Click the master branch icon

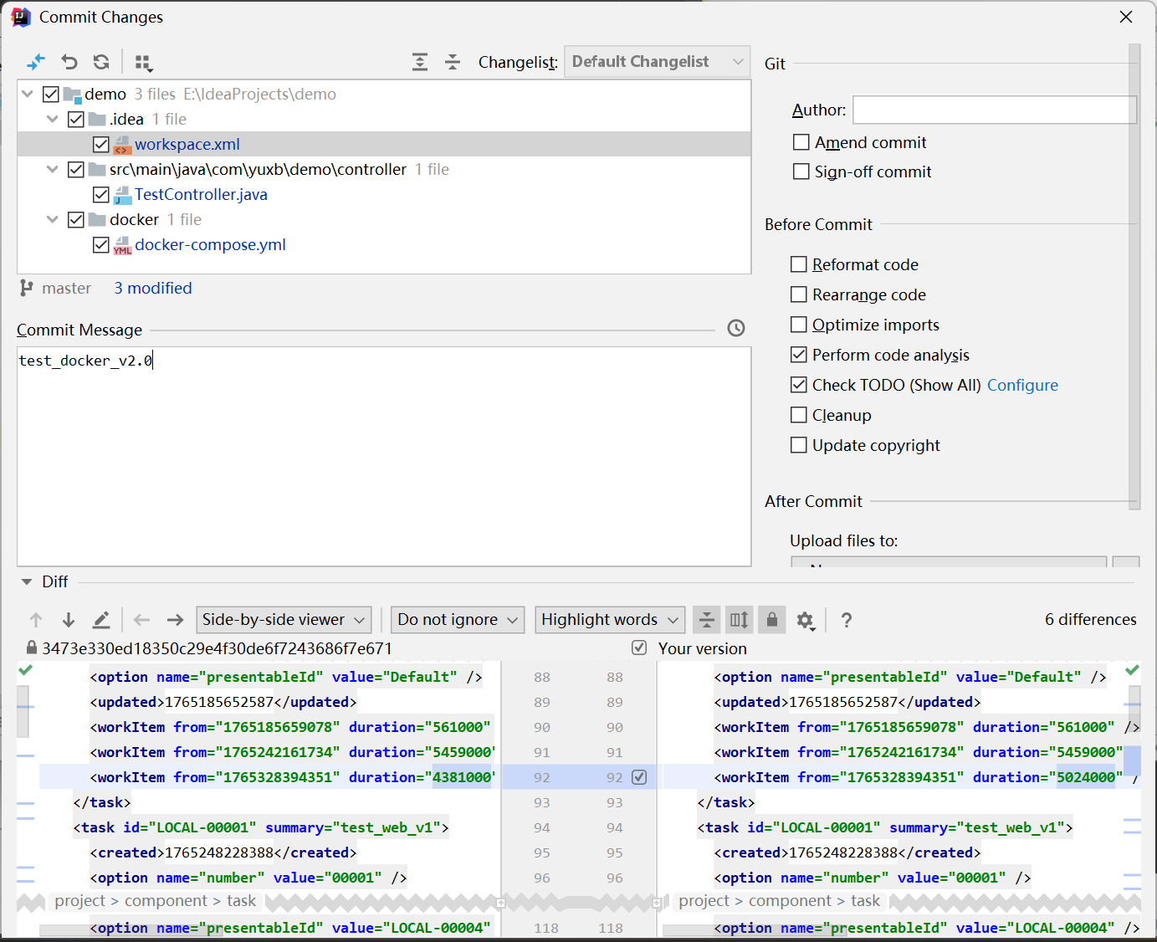(x=27, y=288)
